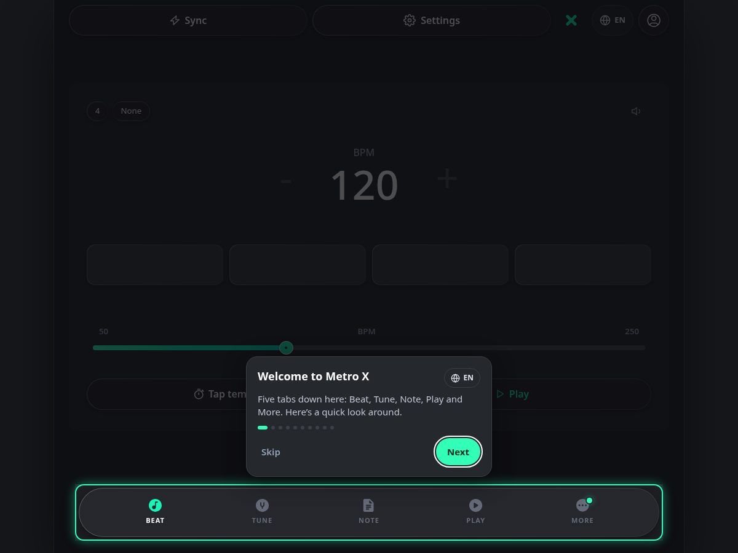
Task: Open the "None" subdivision selector
Action: point(131,111)
